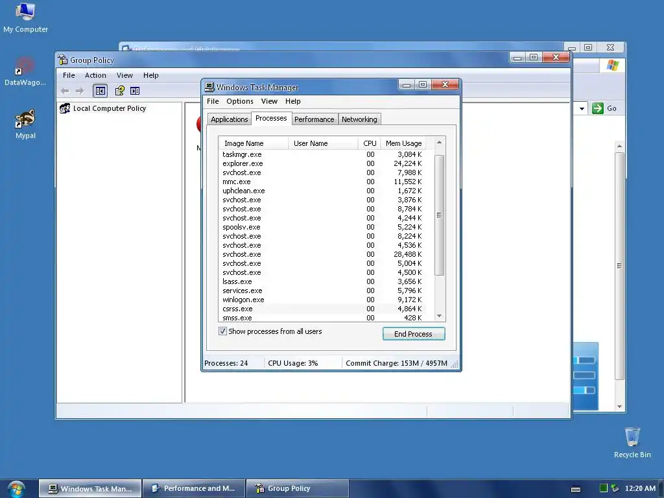This screenshot has width=664, height=498.
Task: Click process list scroll down arrow
Action: tap(439, 316)
